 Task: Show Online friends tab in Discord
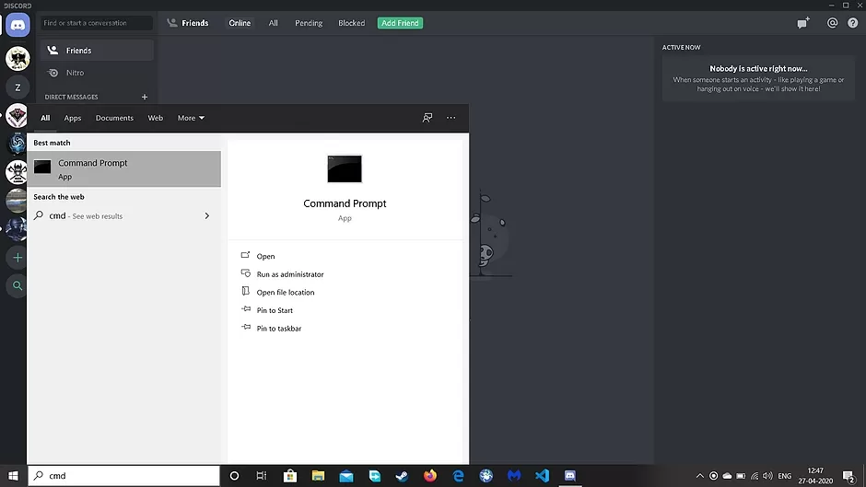pyautogui.click(x=240, y=23)
